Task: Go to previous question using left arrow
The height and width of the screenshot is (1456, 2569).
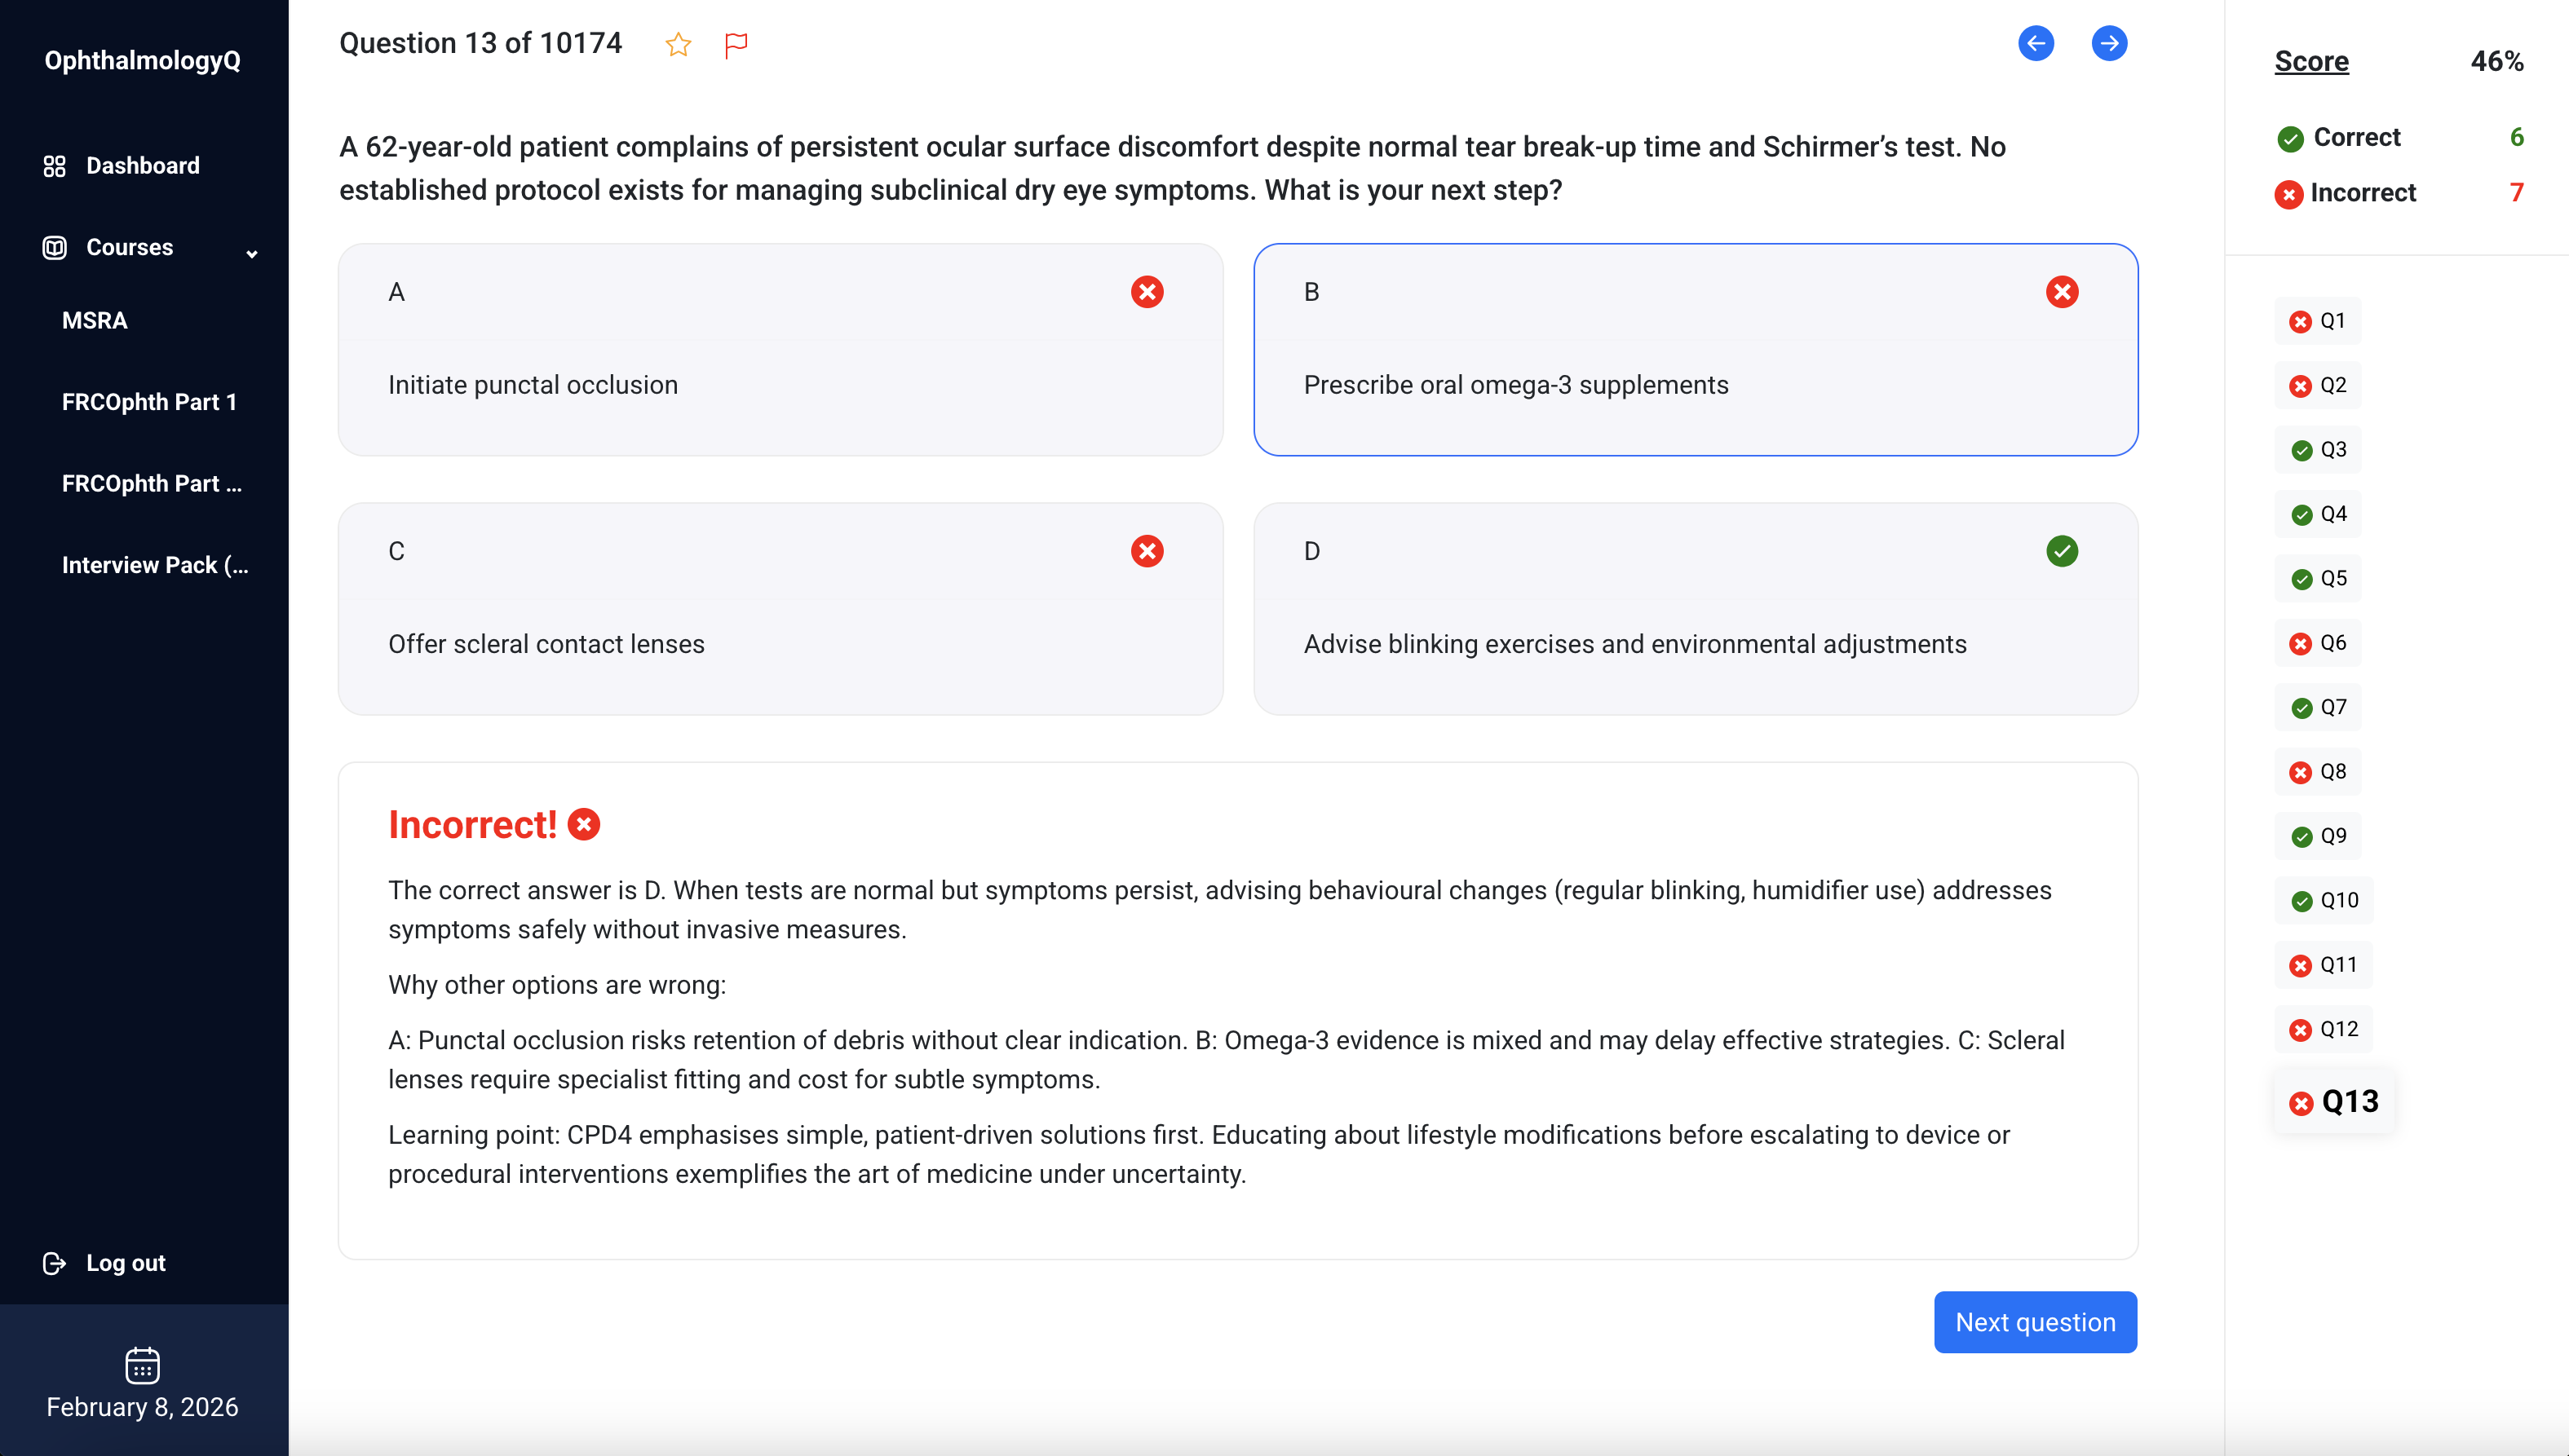Action: point(2036,43)
